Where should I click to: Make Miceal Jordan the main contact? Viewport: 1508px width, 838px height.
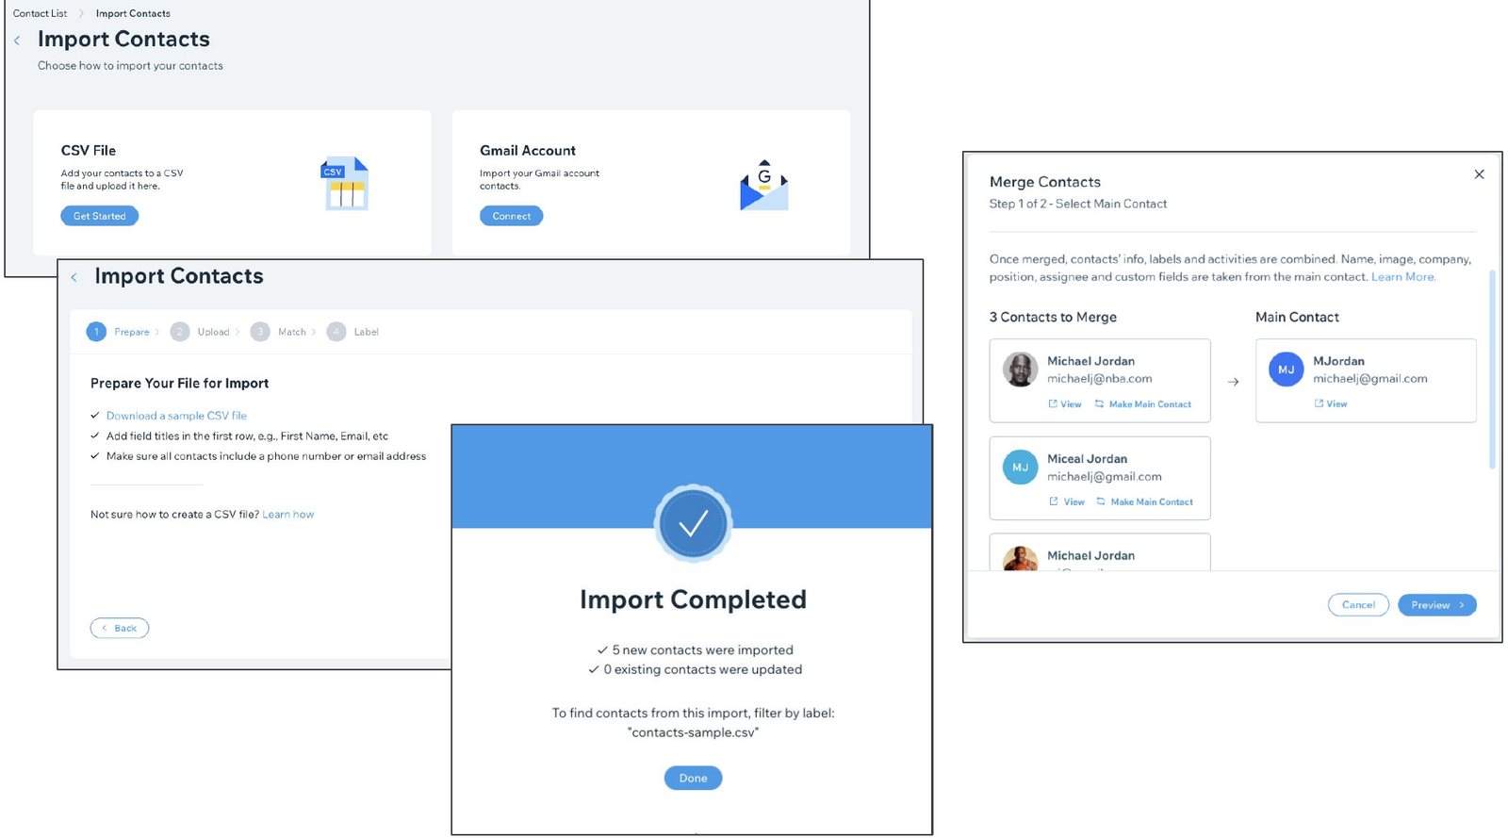[x=1145, y=502]
